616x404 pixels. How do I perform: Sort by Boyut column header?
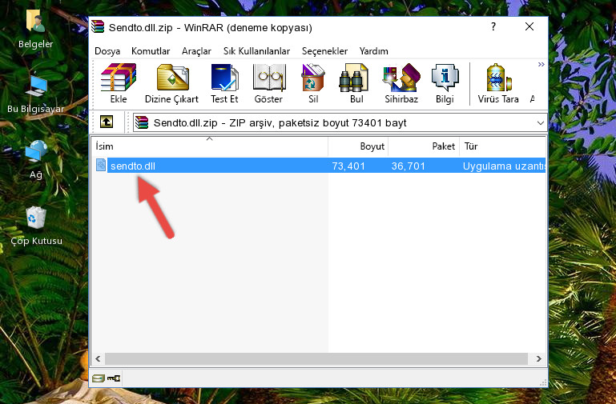point(358,146)
